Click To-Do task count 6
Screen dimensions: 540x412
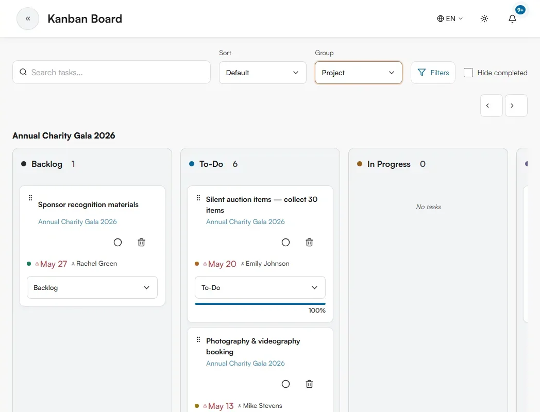pos(235,164)
